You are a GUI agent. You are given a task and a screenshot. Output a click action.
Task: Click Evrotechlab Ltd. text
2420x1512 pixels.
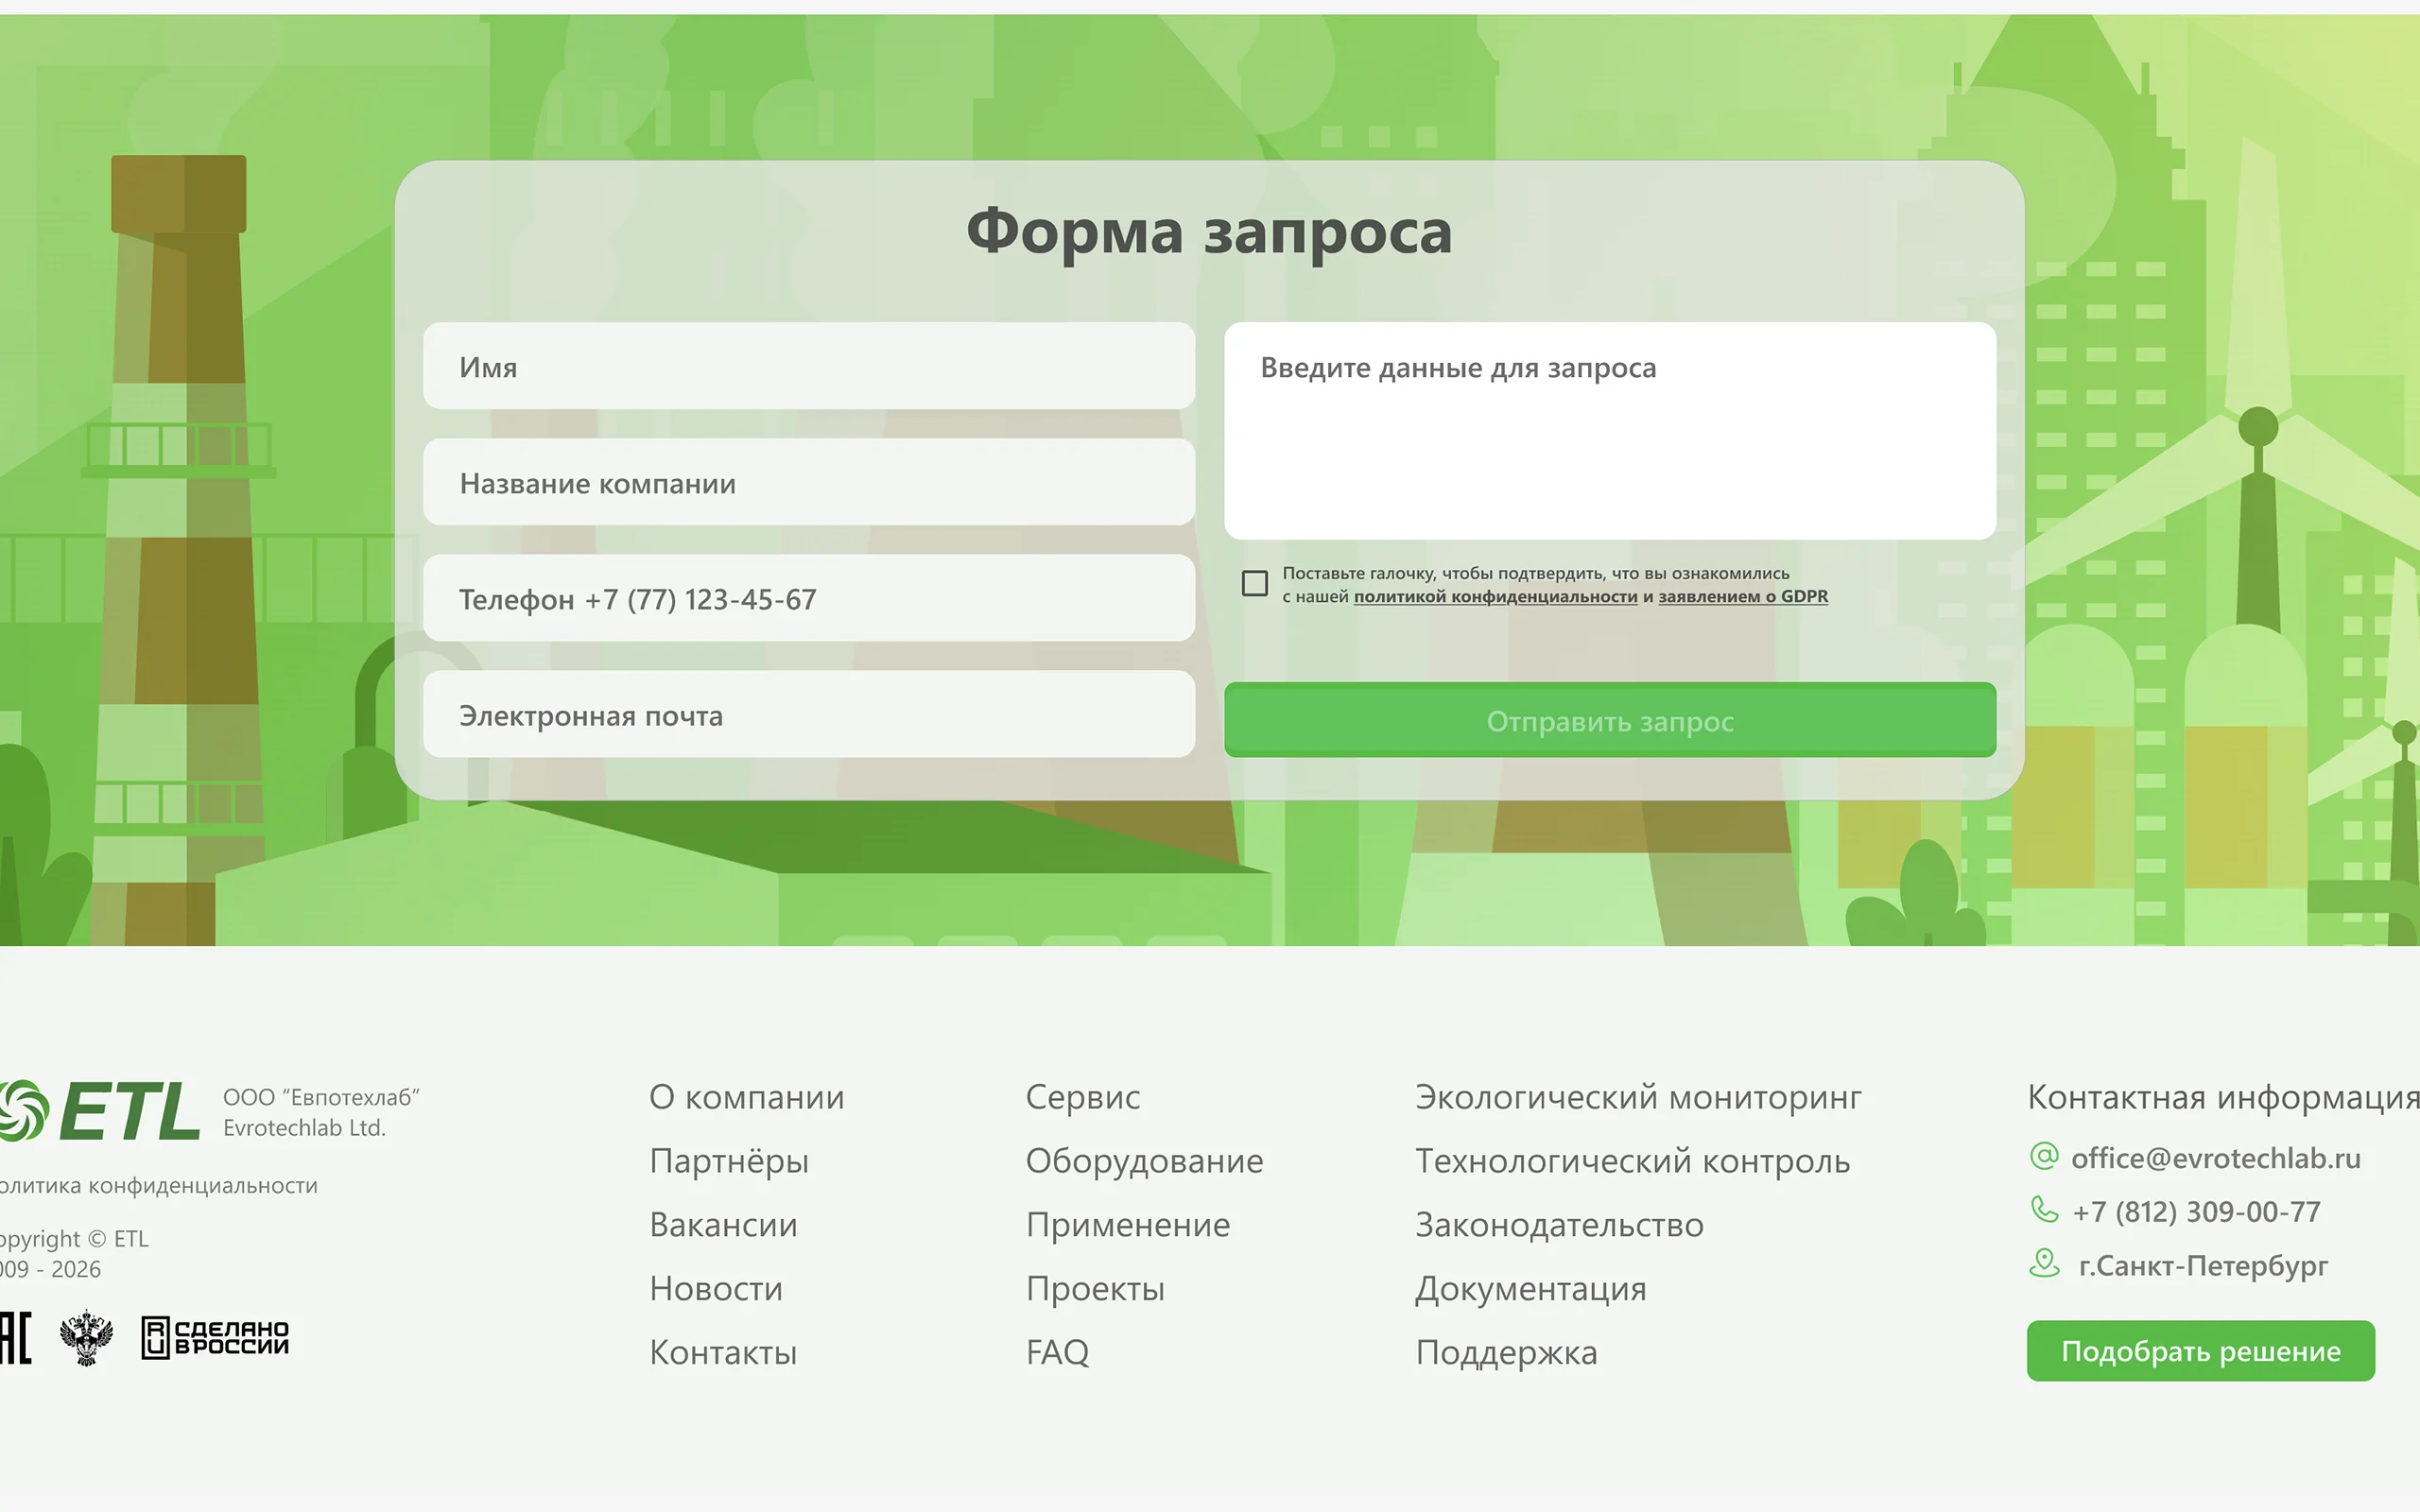[304, 1128]
